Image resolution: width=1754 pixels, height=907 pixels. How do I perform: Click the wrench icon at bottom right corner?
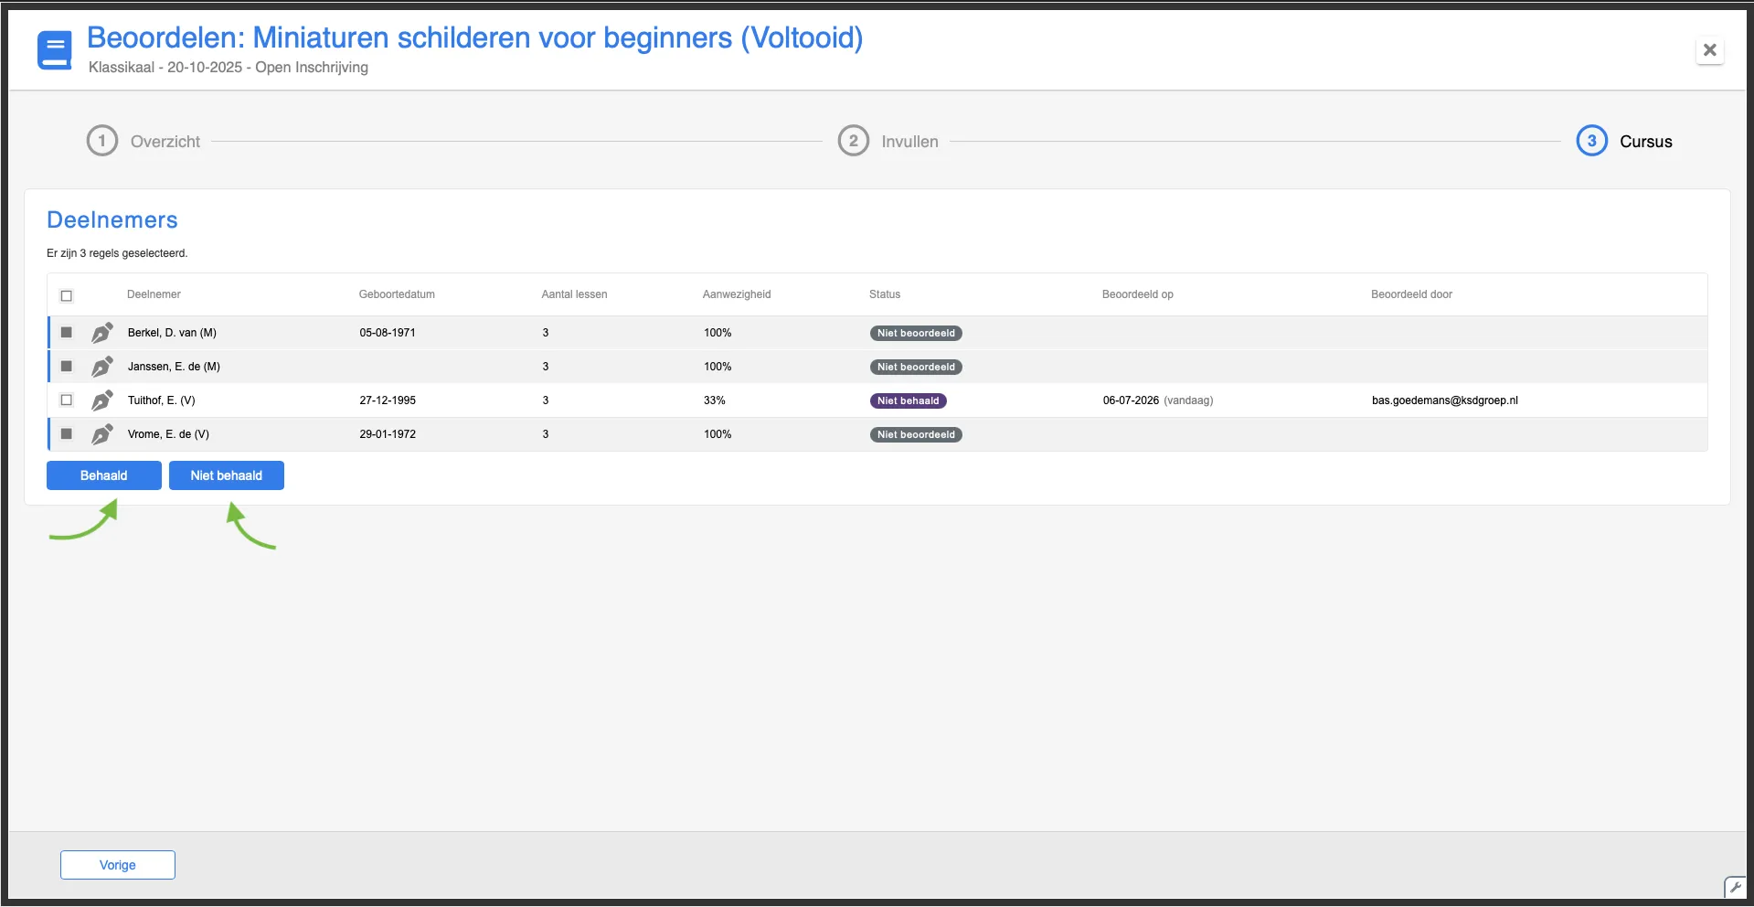(x=1735, y=887)
